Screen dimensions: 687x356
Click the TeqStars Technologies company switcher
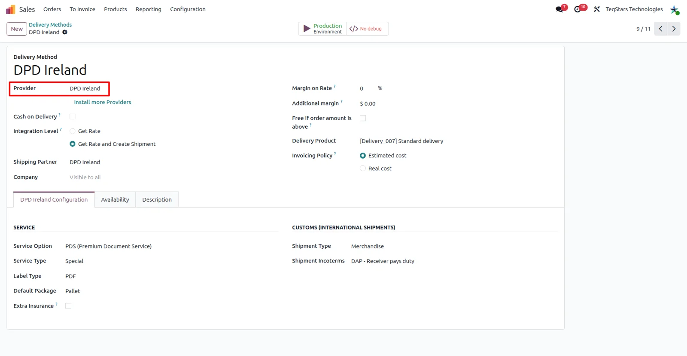coord(634,9)
